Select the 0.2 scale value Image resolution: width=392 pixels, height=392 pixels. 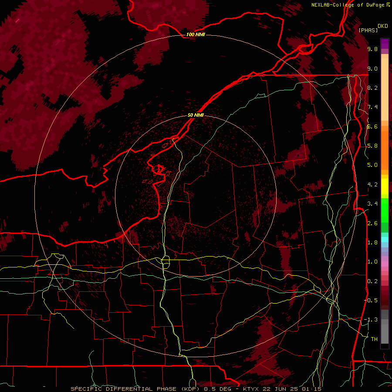click(x=372, y=281)
